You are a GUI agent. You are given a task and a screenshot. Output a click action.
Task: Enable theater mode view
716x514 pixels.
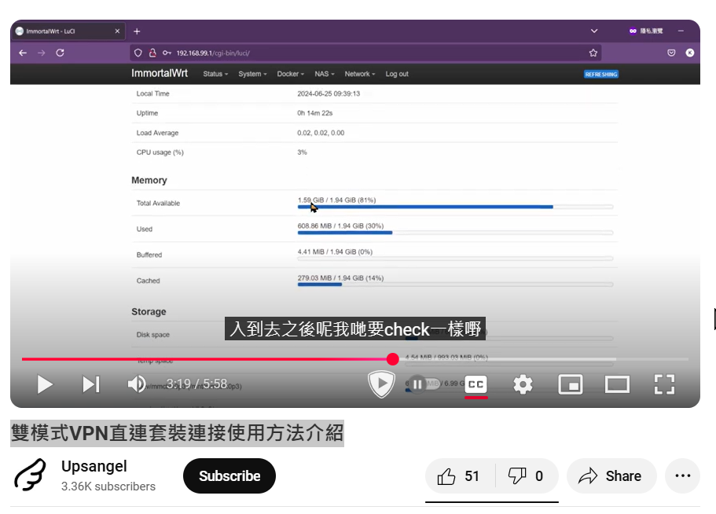point(617,384)
